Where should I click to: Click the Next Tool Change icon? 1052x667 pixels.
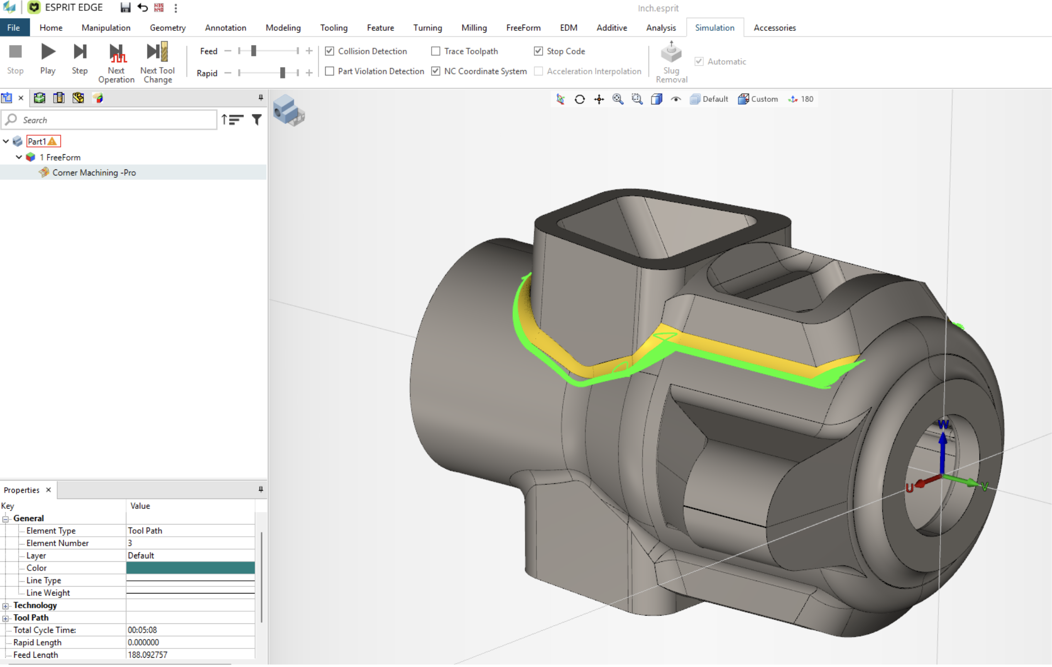pyautogui.click(x=158, y=52)
